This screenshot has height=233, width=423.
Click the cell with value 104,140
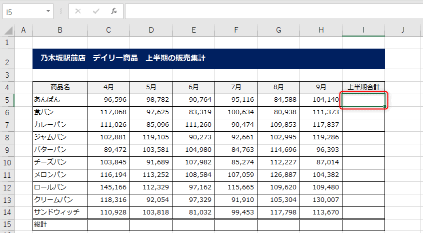321,100
